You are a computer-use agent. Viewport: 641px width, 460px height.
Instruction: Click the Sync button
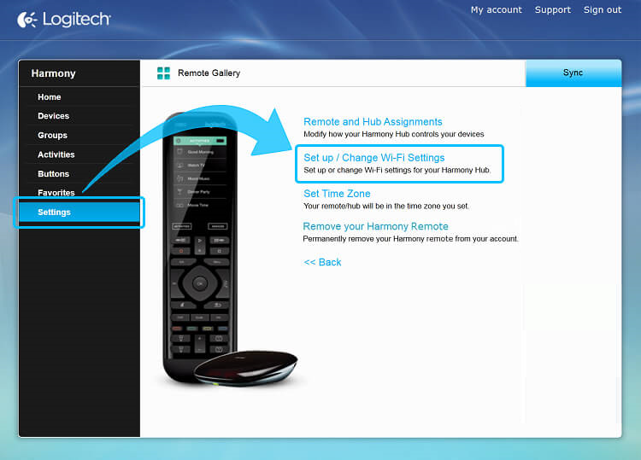tap(573, 73)
